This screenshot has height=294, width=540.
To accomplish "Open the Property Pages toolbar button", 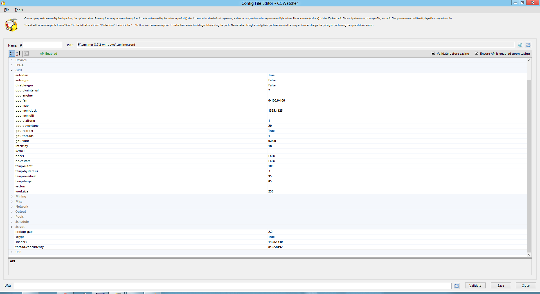I will pyautogui.click(x=26, y=53).
